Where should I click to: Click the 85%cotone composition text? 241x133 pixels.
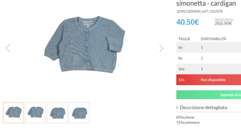click(x=185, y=117)
